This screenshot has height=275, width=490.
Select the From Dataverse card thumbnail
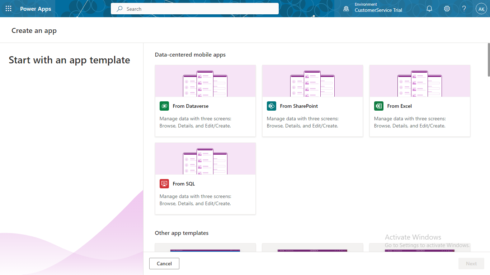205,81
